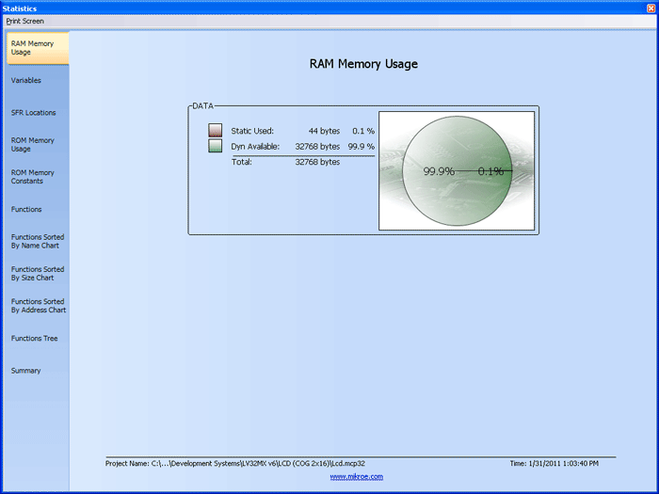
Task: Click the 'Static Used:' label
Action: point(252,131)
